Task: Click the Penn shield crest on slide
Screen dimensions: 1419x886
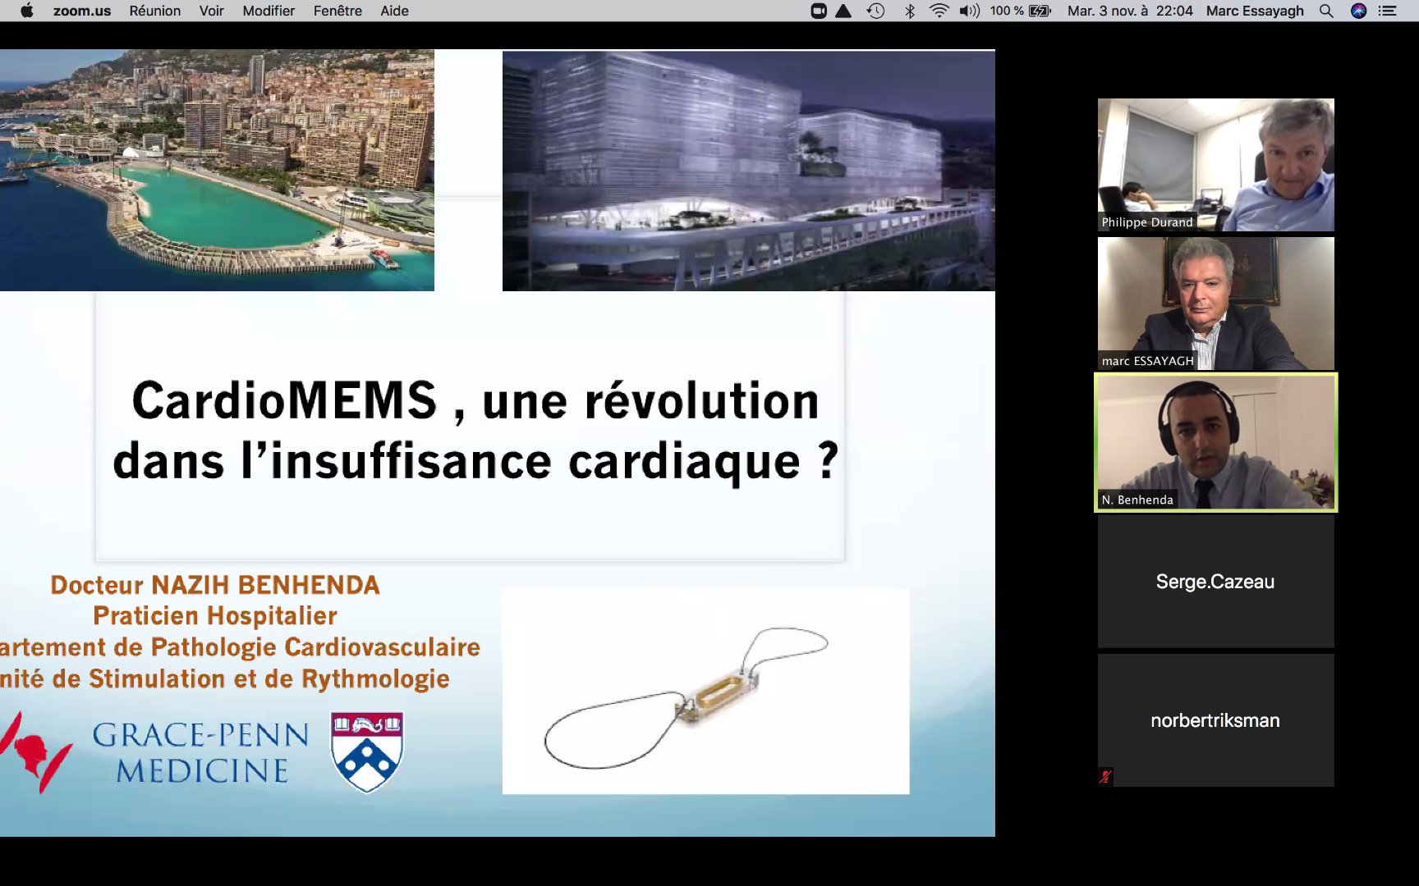Action: (x=367, y=751)
